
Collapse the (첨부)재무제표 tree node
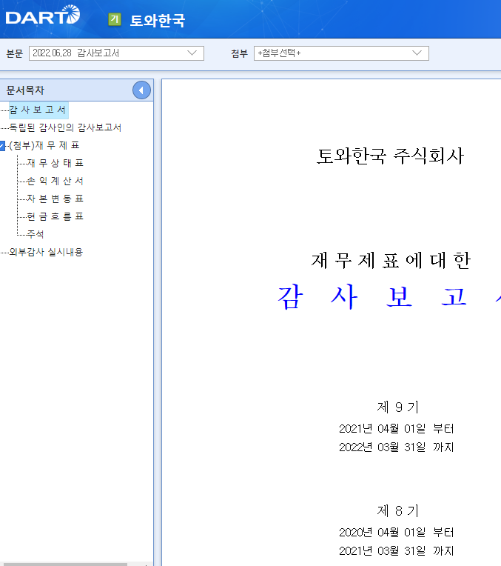click(x=2, y=146)
